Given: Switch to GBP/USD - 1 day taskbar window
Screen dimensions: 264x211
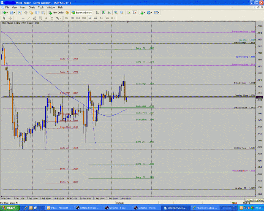Looking at the screenshot, I should point(117,208).
